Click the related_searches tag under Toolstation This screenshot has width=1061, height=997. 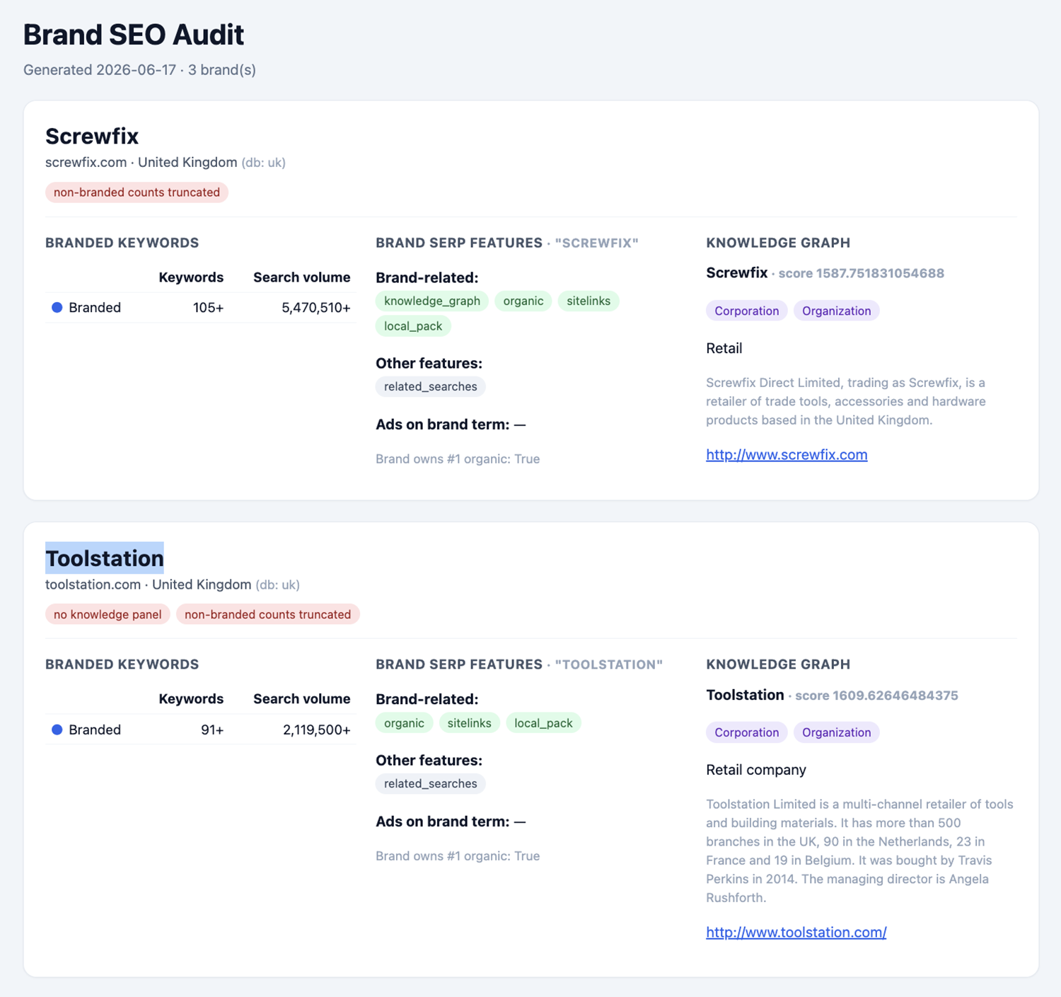coord(431,783)
